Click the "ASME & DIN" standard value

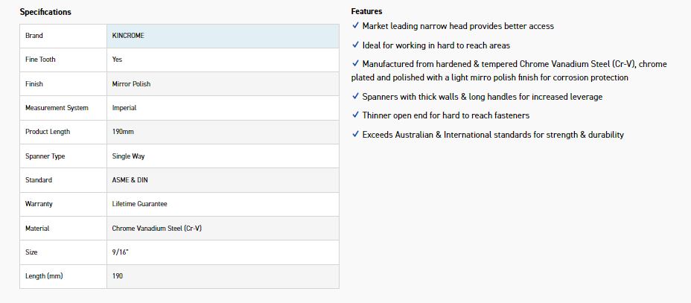(130, 180)
